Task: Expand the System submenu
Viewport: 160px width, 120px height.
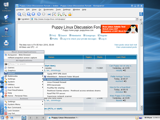Action: pos(24,82)
